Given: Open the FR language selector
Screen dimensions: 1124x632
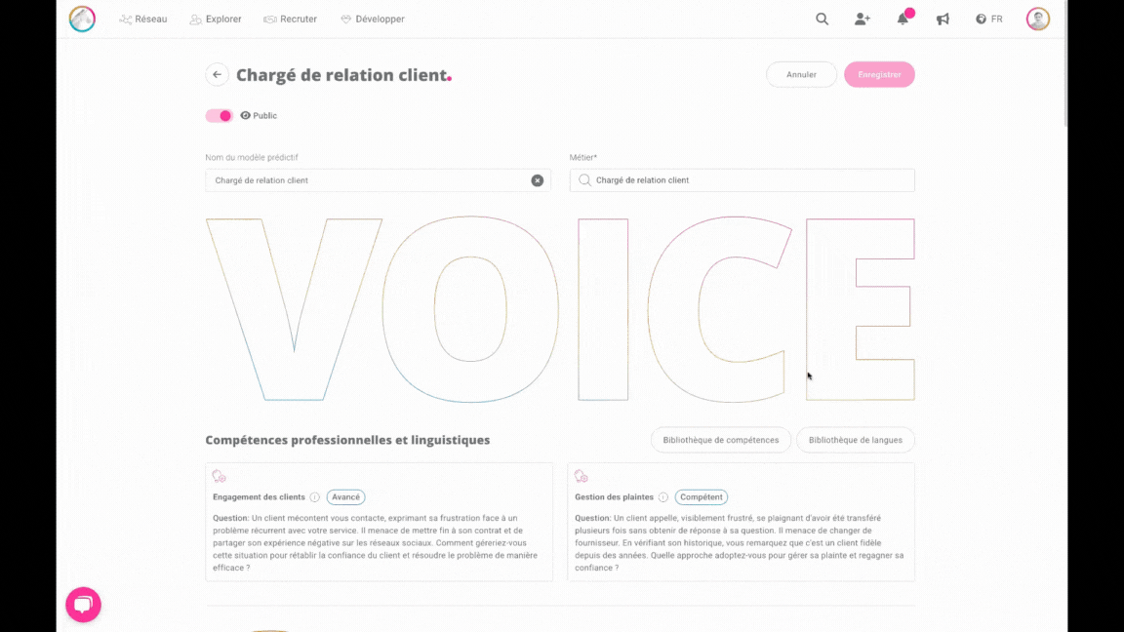Looking at the screenshot, I should pos(988,19).
